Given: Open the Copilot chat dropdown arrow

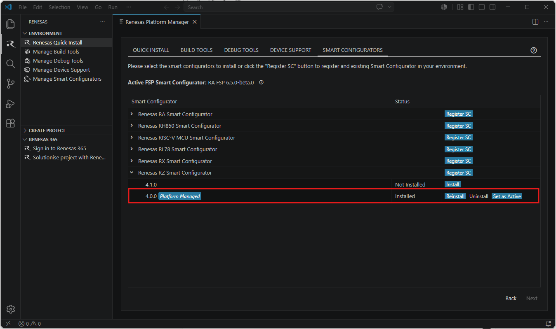Looking at the screenshot, I should [389, 7].
